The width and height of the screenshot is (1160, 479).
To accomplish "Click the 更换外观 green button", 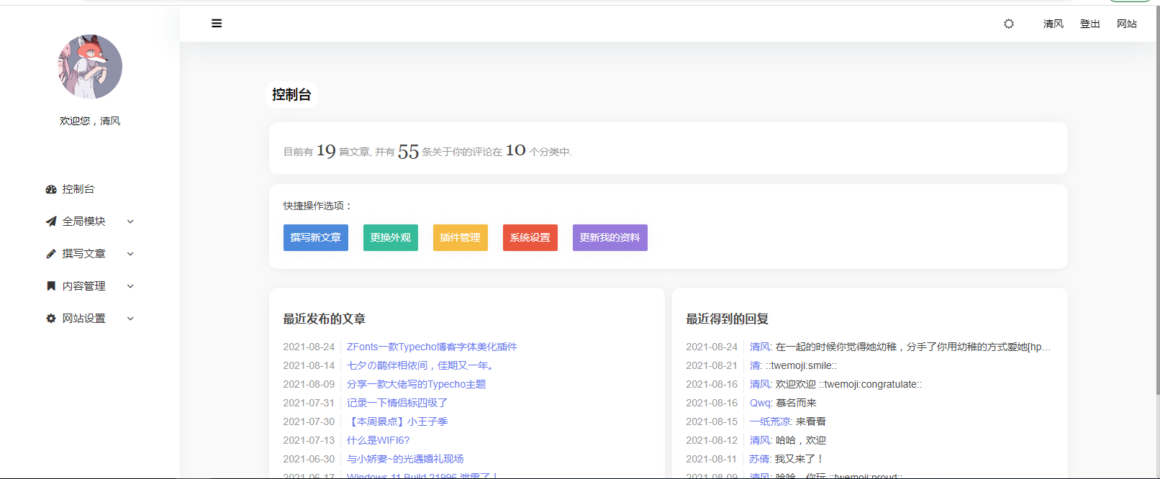I will pyautogui.click(x=390, y=237).
